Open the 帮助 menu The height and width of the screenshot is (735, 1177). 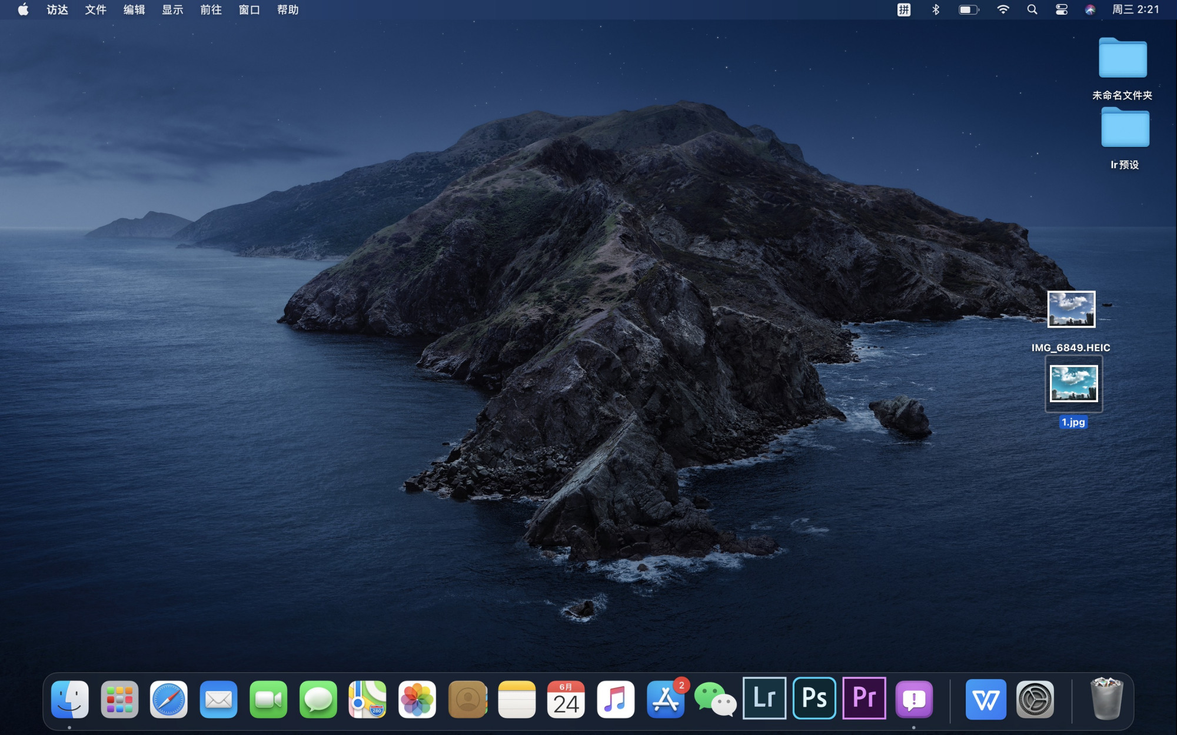point(288,9)
